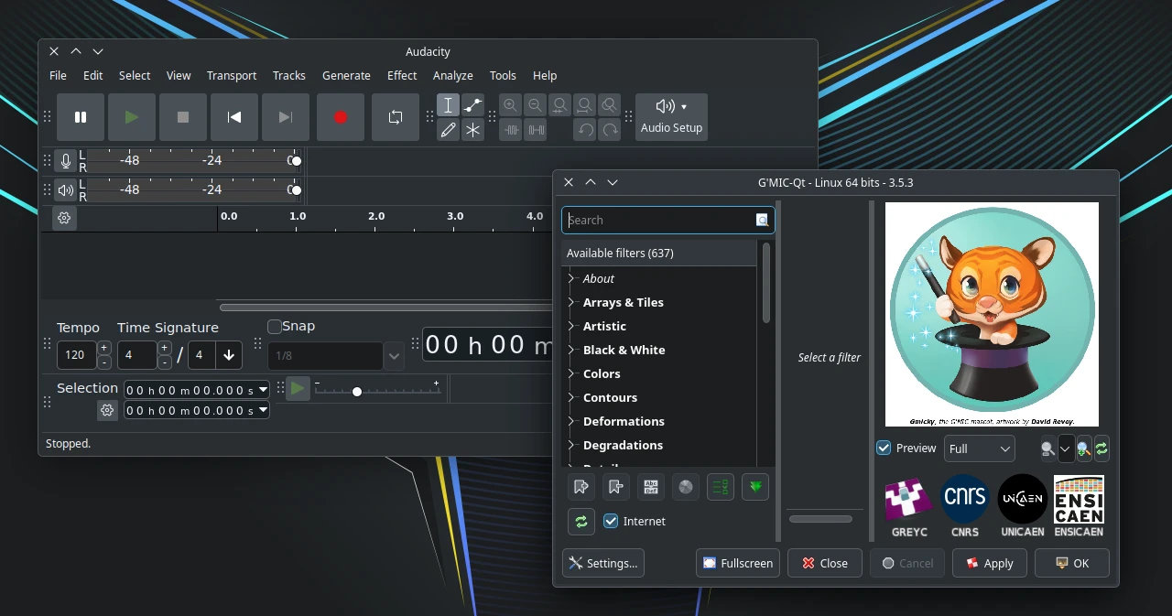This screenshot has width=1172, height=616.
Task: Expand the Artistic filter category
Action: [571, 326]
